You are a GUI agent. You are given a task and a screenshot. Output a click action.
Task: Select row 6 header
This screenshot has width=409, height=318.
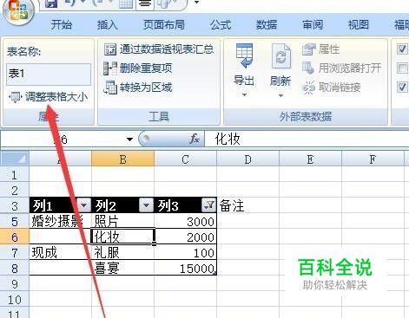[15, 237]
